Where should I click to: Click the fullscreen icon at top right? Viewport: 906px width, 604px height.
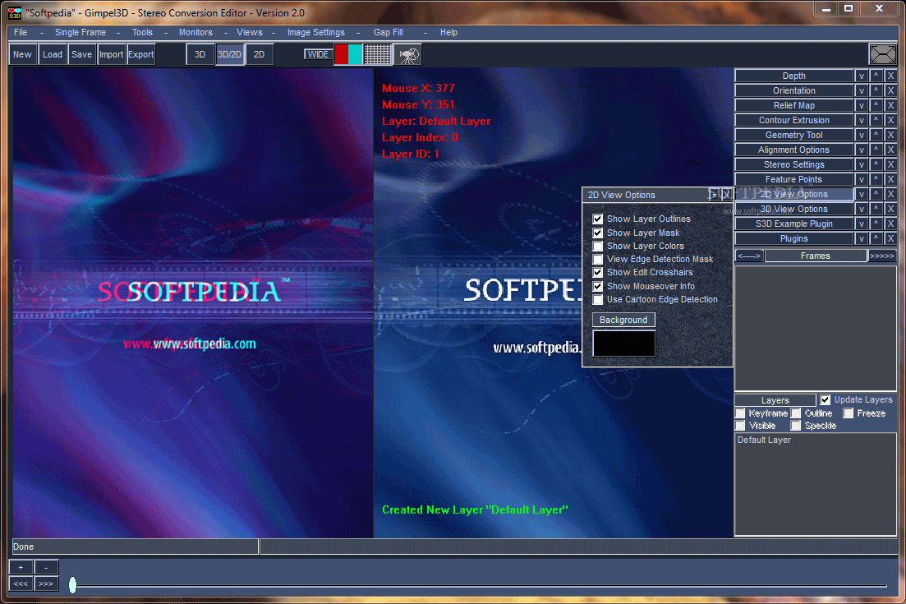[x=882, y=54]
